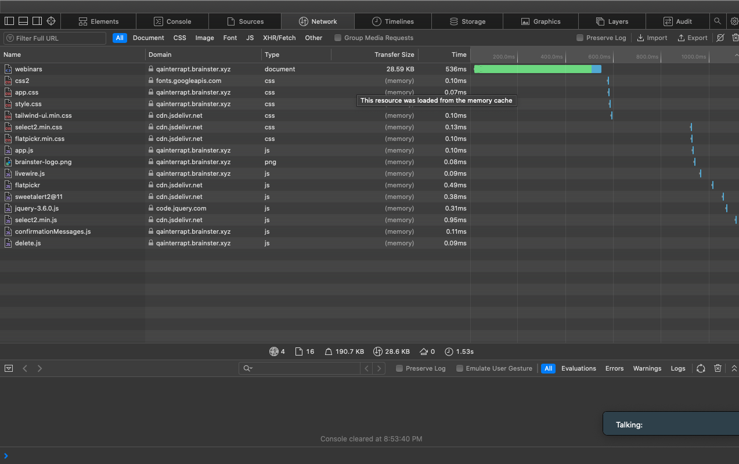Enable Group Media Requests checkbox

click(x=338, y=38)
